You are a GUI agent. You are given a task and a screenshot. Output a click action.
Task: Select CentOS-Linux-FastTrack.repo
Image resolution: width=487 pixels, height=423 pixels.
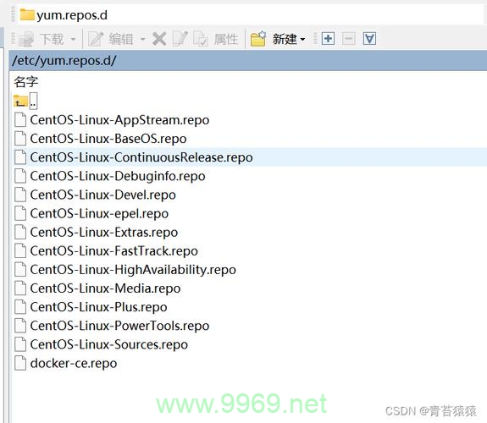coord(114,250)
